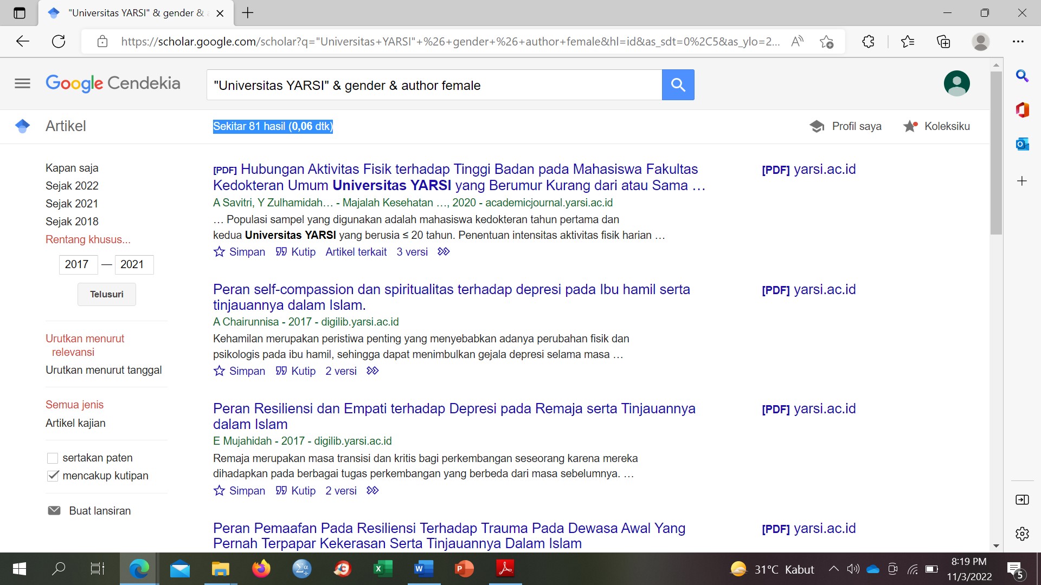Open the sidebar settings gear icon
Viewport: 1041px width, 585px height.
pos(1022,534)
